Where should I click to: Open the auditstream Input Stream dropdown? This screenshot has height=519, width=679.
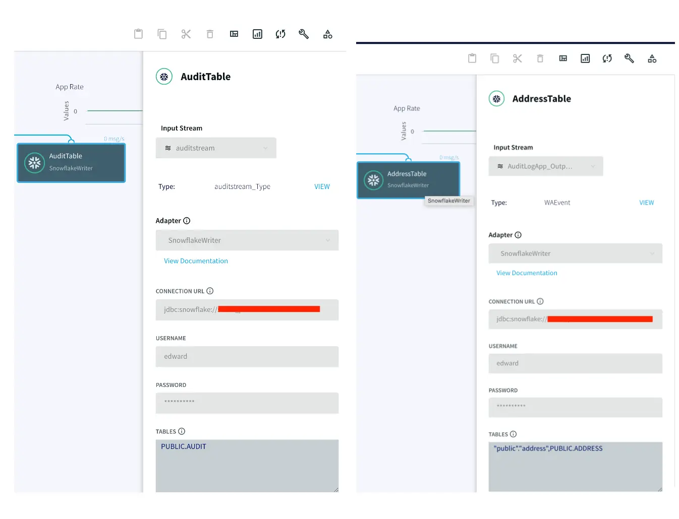216,148
